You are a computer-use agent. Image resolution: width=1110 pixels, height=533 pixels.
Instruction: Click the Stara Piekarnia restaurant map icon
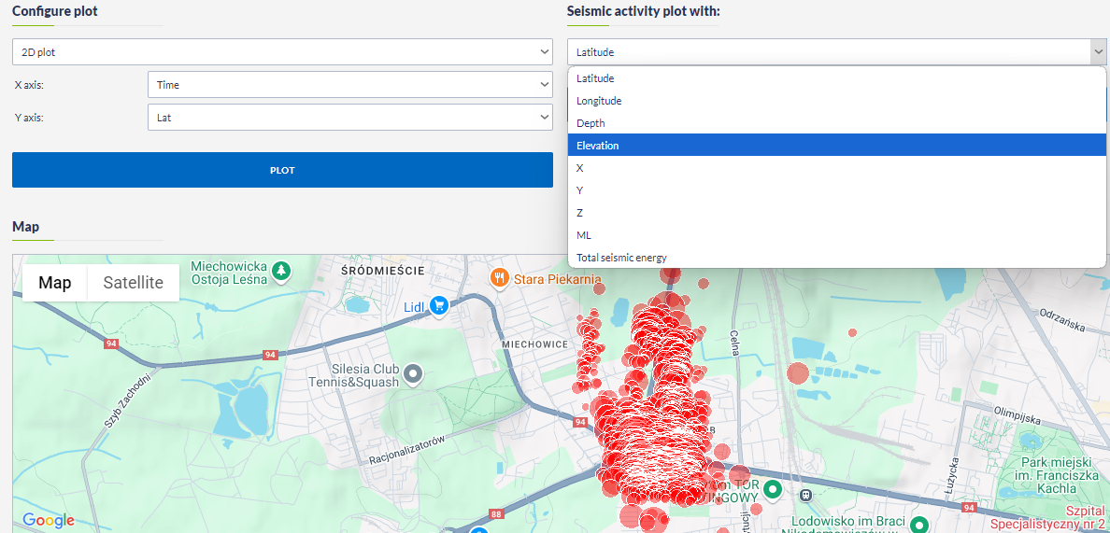[x=500, y=277]
